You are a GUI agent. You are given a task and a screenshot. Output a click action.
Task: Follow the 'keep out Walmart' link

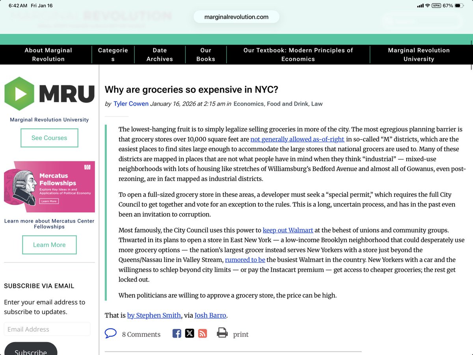tap(288, 230)
